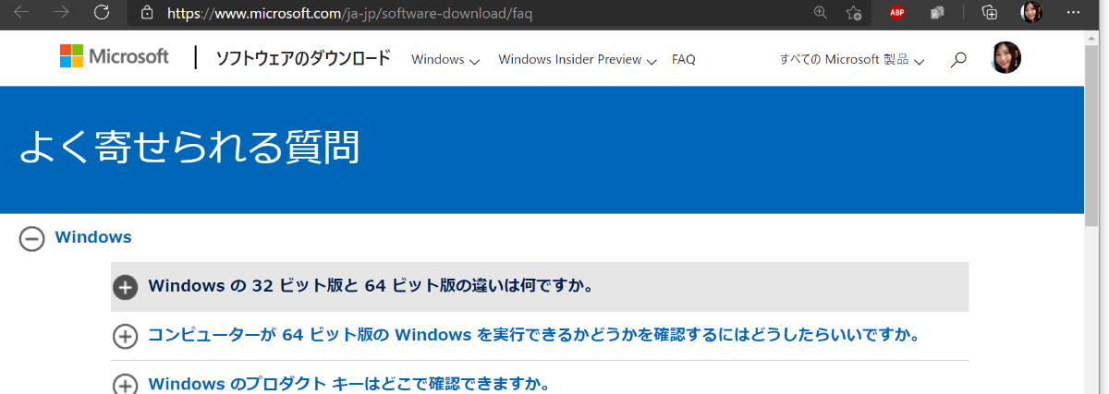Click the よく寄せられる質問 heading text

coord(189,148)
